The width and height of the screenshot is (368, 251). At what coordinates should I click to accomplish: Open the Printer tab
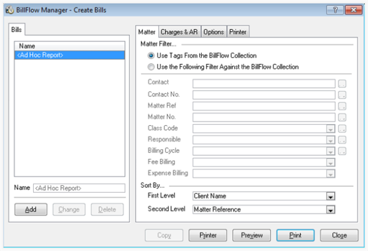(238, 32)
